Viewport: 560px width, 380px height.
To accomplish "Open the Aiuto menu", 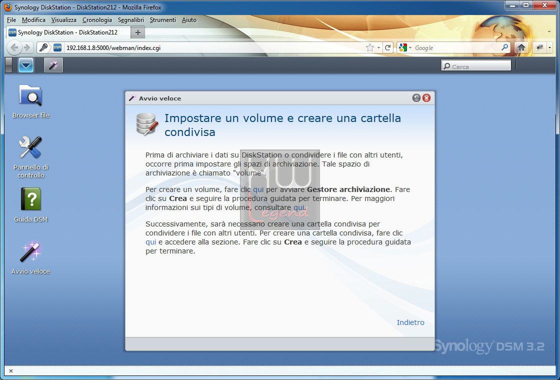I will (189, 20).
